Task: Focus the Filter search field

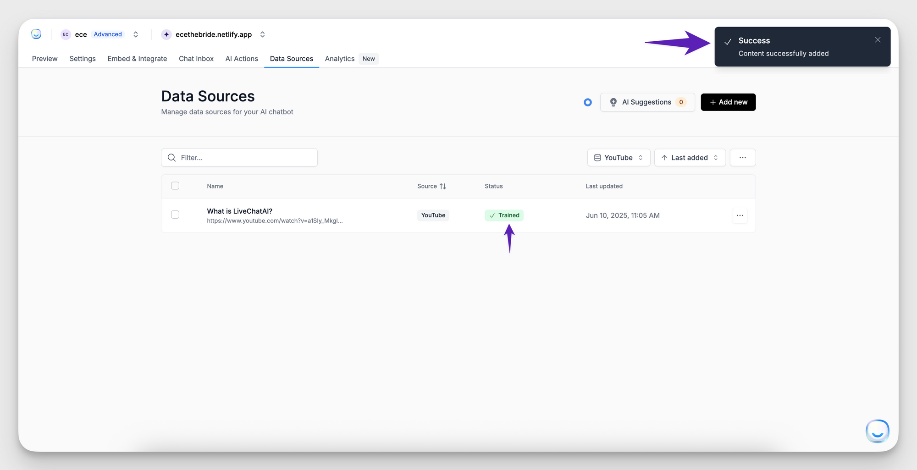Action: (239, 158)
